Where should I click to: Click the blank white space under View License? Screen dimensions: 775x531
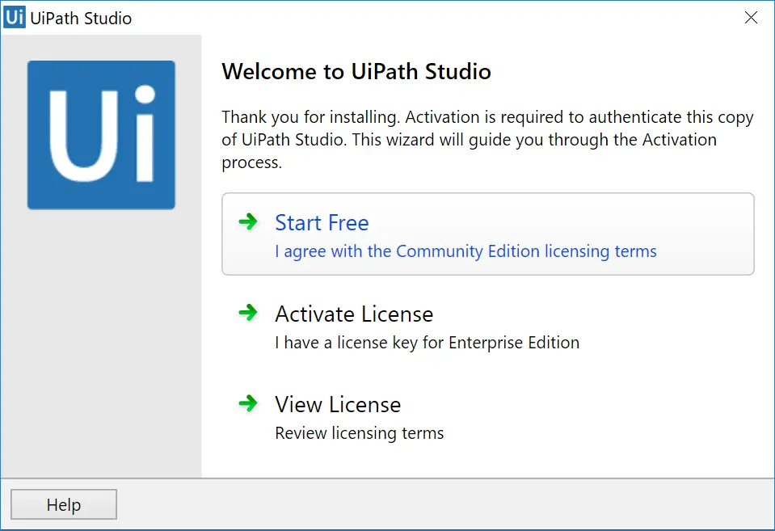coord(488,460)
